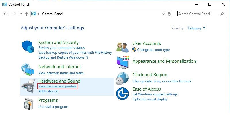Click View devices and printers link
Image resolution: width=230 pixels, height=115 pixels.
57,86
